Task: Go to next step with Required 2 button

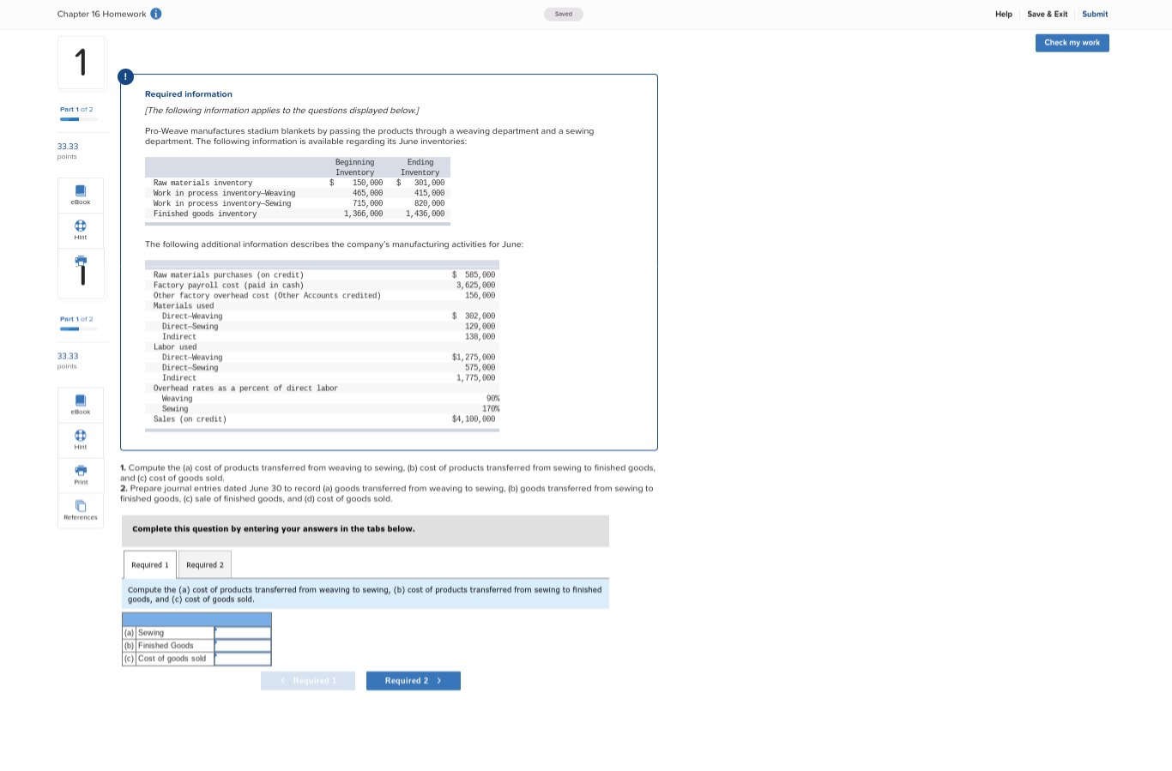Action: [x=414, y=681]
